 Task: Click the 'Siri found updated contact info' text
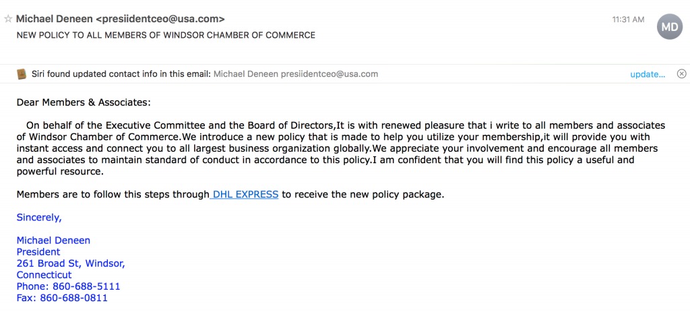(121, 74)
